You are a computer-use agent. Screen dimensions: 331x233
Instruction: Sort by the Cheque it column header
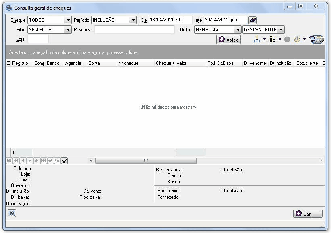coord(165,63)
